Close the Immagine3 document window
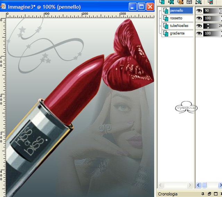The width and height of the screenshot is (222, 197). (150, 7)
